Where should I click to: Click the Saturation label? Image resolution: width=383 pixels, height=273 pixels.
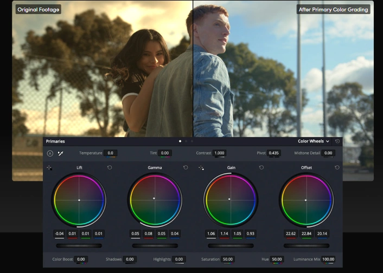point(210,259)
